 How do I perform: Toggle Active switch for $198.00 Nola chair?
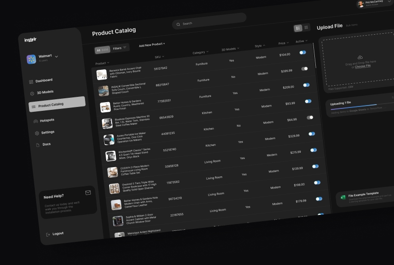(x=317, y=183)
